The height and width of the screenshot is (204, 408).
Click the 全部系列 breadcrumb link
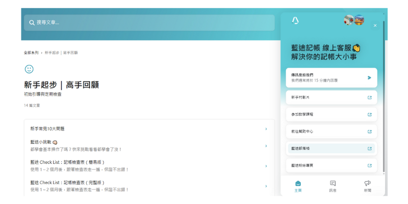click(x=31, y=53)
